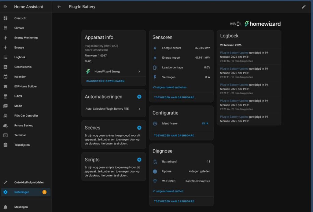Click Toevoegen aan dashboard under Diagnose
This screenshot has height=212, width=313.
[174, 201]
